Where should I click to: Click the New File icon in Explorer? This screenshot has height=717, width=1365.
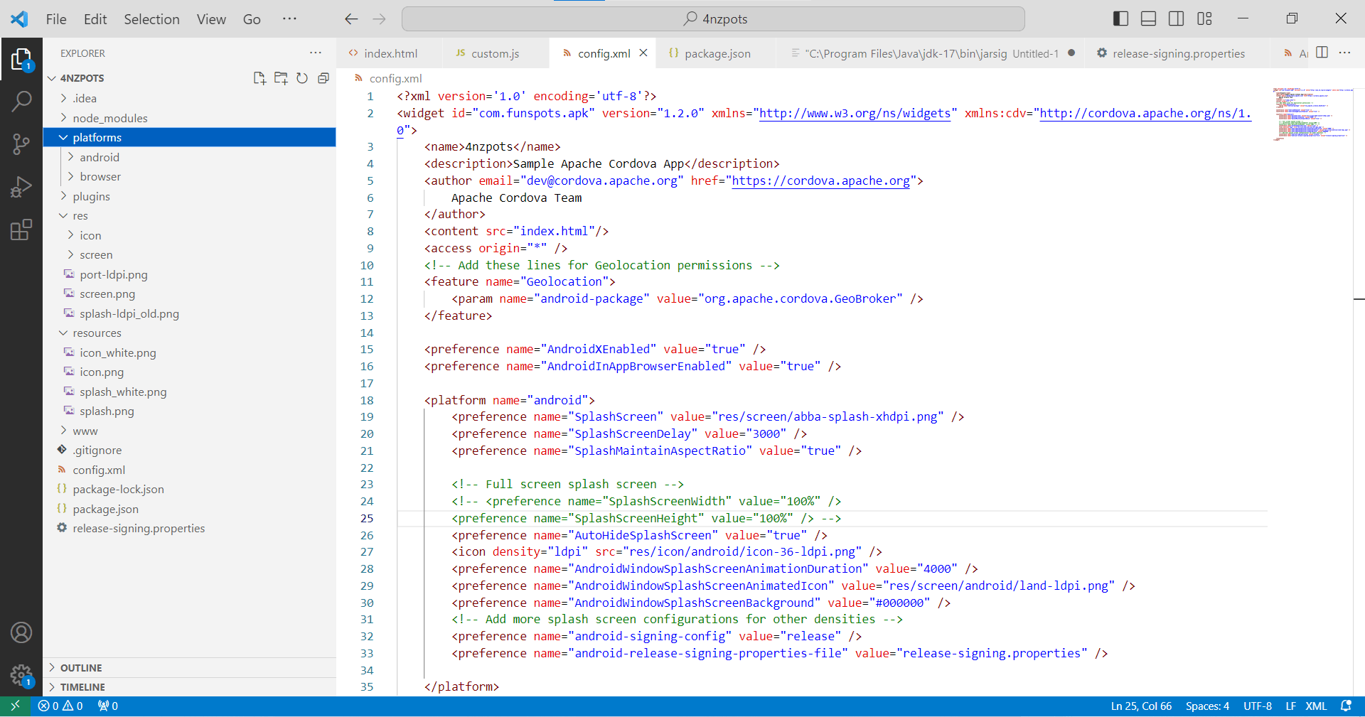(x=259, y=78)
